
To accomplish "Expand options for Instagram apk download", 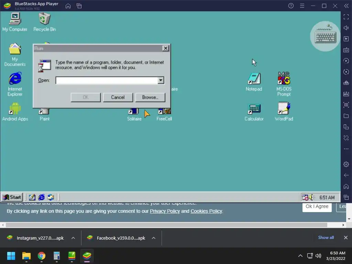I will pos(73,238).
